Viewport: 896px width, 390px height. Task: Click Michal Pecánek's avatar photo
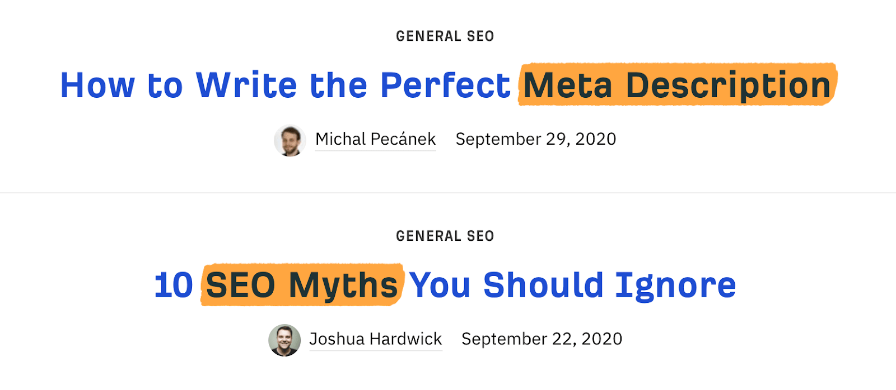[290, 140]
